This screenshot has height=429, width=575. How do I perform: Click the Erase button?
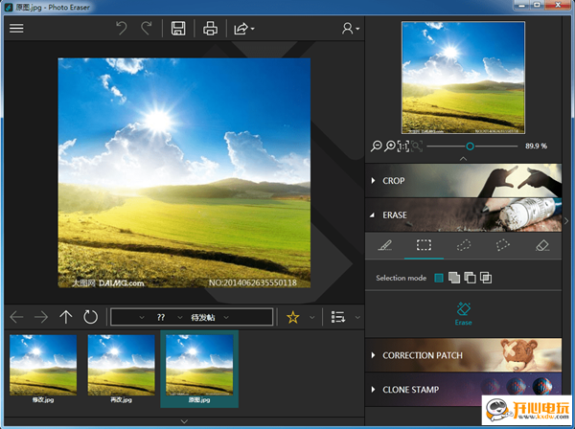(x=464, y=314)
